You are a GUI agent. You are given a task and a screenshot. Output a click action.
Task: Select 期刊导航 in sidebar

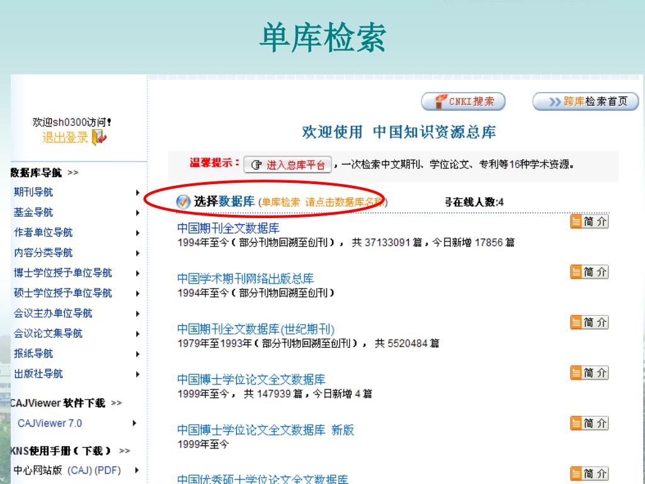33,192
